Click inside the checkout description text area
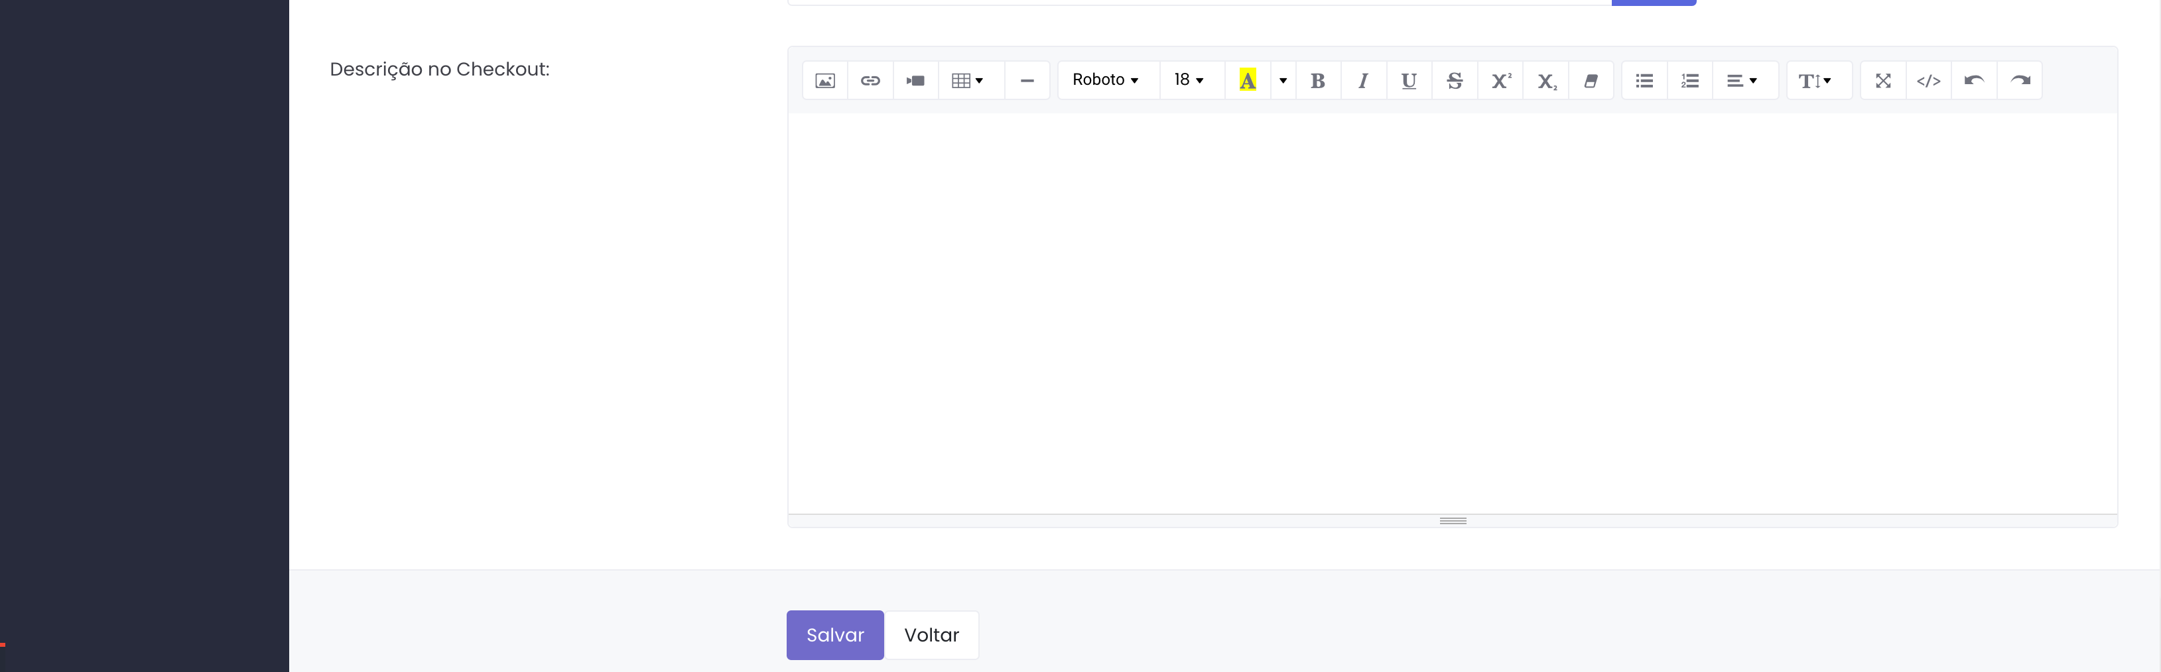Screen dimensions: 2161x672 pos(1451,310)
